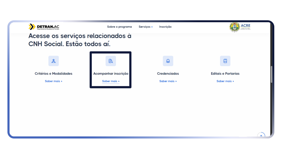Open Saber mais under Acompanhar inscrição
This screenshot has width=282, height=147.
[111, 81]
